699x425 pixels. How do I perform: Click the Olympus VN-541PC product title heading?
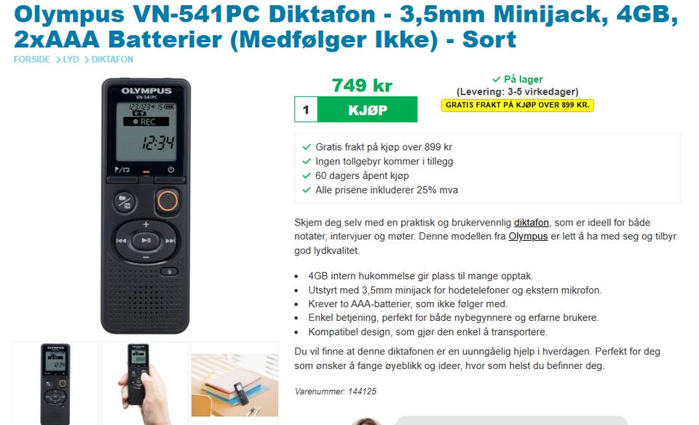click(346, 27)
